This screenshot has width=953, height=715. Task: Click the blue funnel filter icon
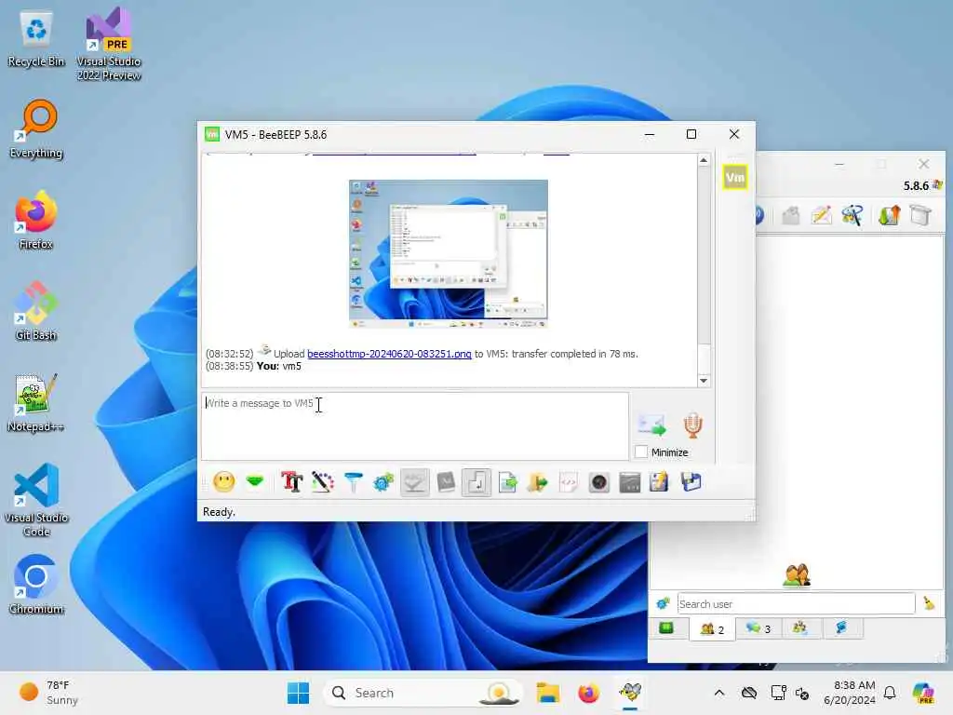coord(353,482)
